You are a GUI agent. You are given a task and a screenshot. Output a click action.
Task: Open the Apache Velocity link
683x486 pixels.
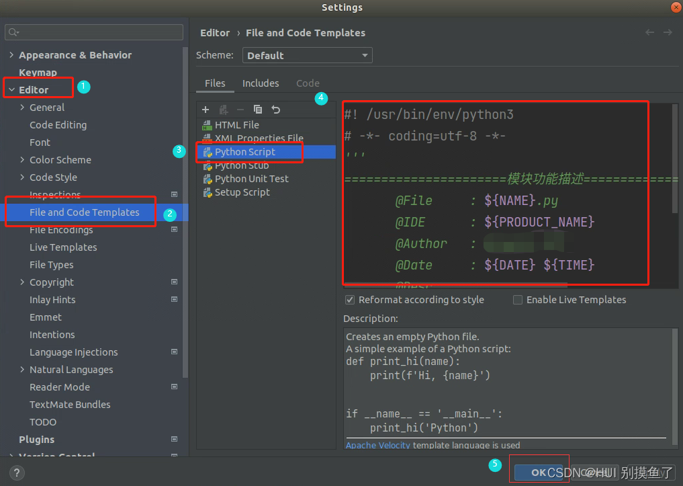coord(377,445)
